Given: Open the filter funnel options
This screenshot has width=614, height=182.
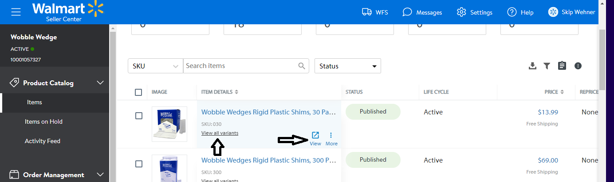Looking at the screenshot, I should point(547,66).
